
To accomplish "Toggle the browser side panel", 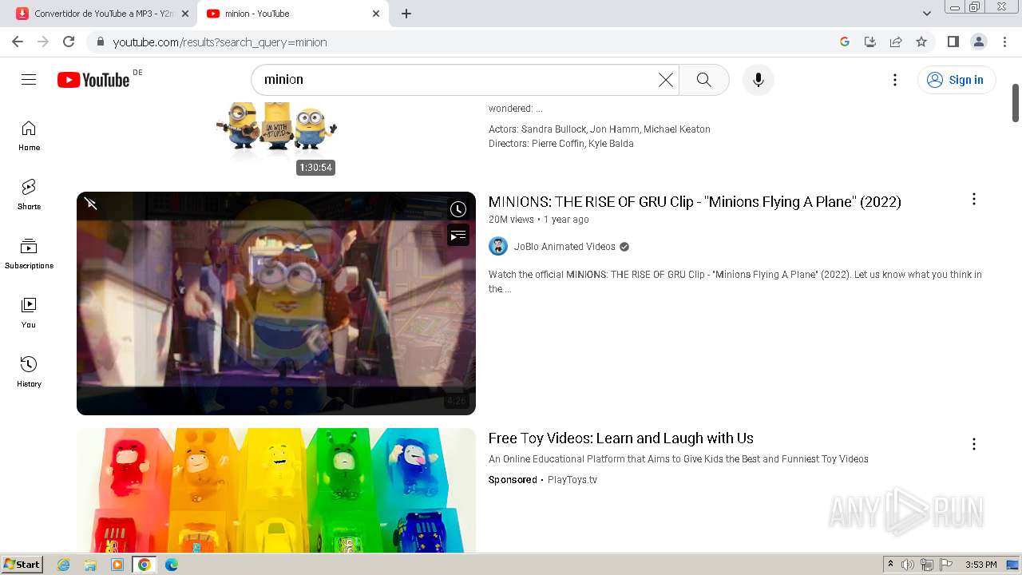I will tap(953, 42).
